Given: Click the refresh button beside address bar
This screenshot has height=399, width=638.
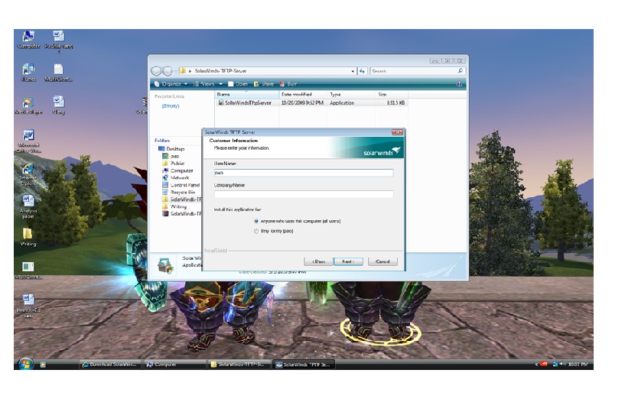Looking at the screenshot, I should 362,71.
